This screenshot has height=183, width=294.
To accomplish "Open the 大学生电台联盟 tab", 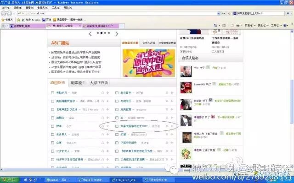I will coord(167,43).
